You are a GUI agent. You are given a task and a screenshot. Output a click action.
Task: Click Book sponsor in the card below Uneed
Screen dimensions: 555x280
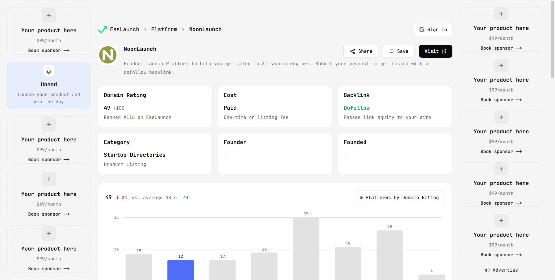coord(49,160)
